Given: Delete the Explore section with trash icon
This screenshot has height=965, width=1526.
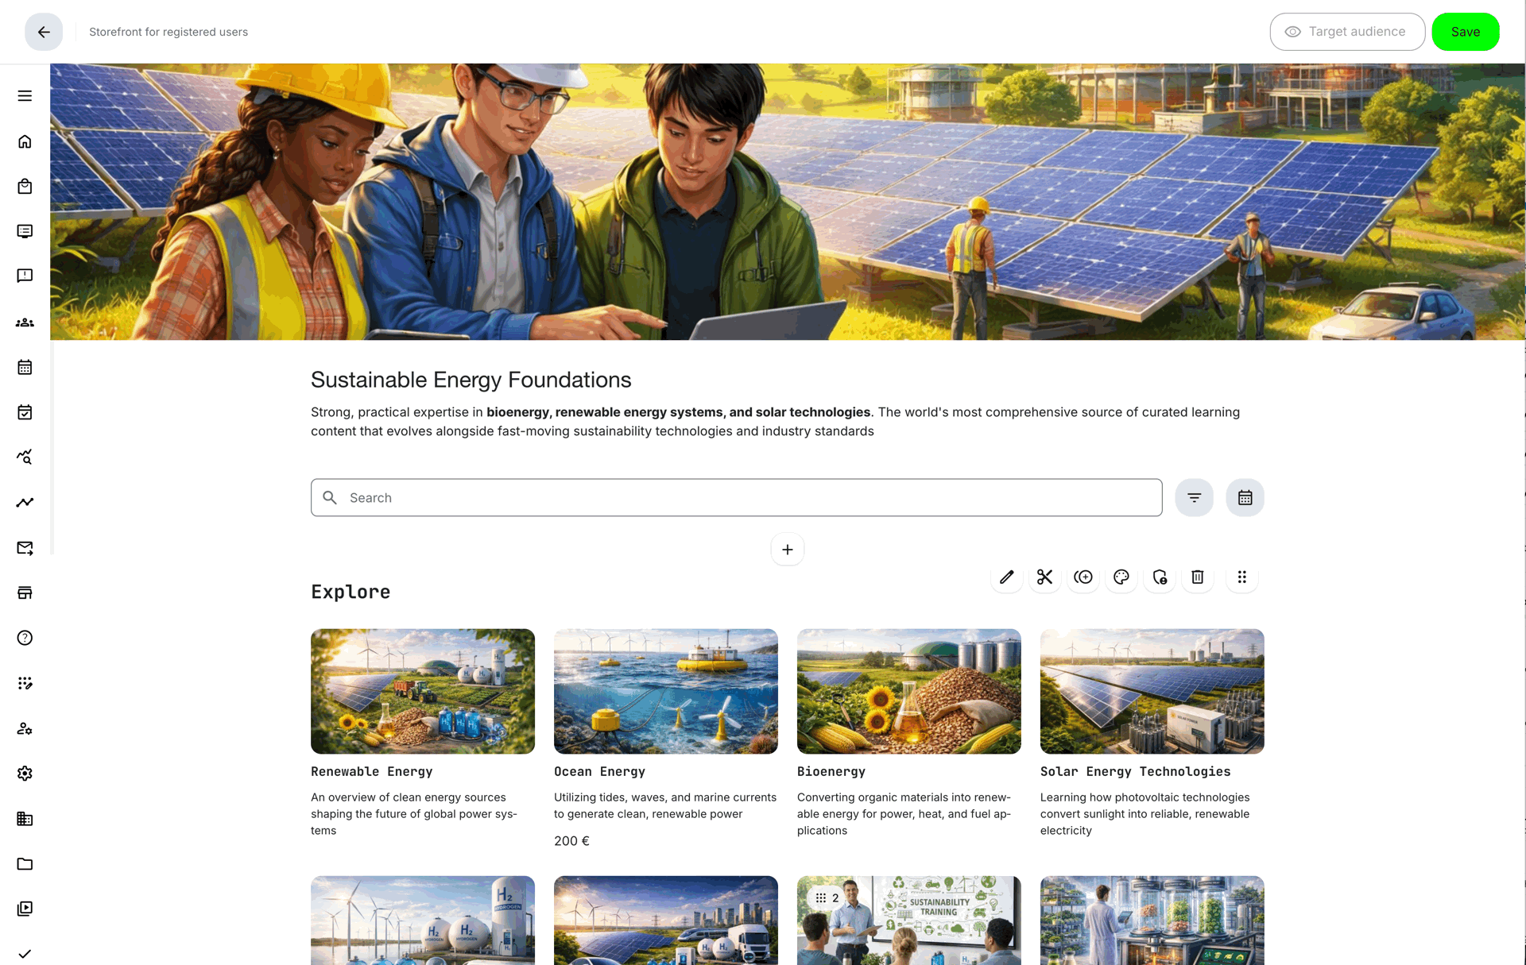Looking at the screenshot, I should tap(1197, 577).
